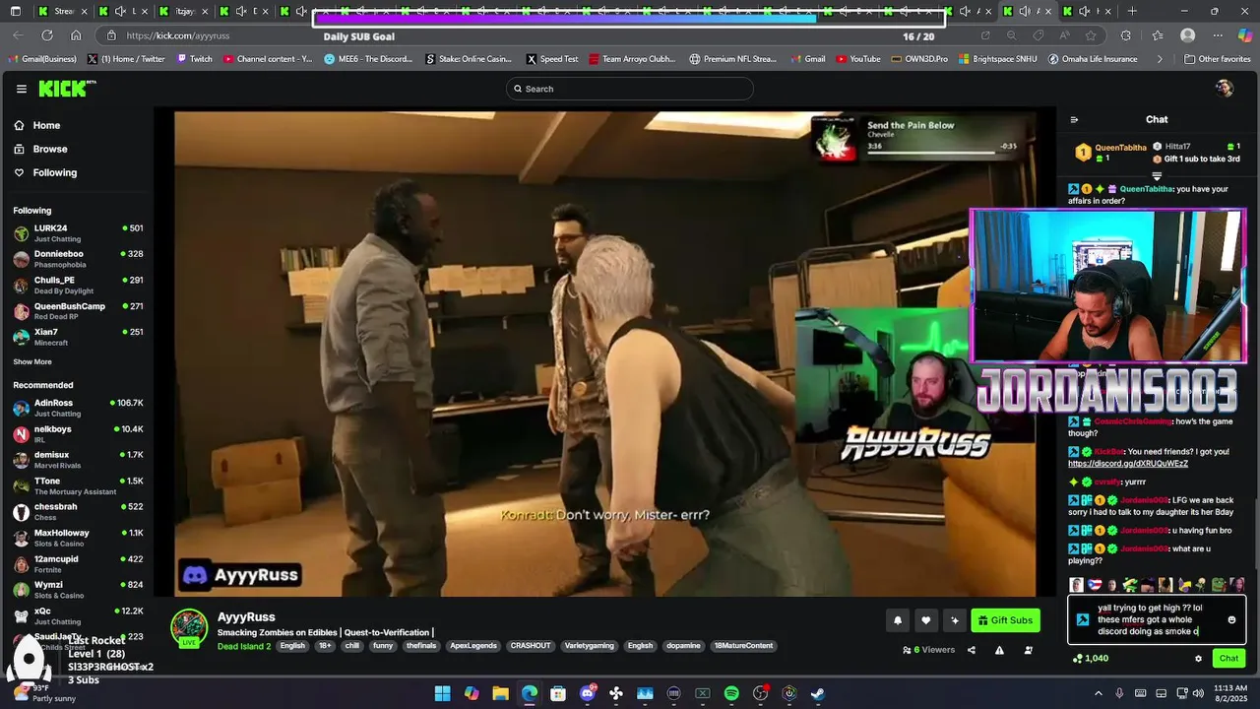Open the emoji picker in chat input
The width and height of the screenshot is (1260, 709).
[1231, 620]
